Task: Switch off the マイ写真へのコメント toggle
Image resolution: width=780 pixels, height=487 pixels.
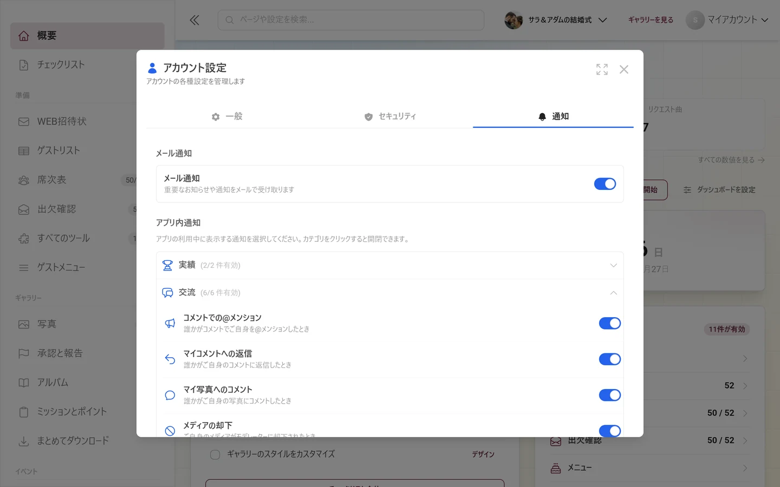Action: (610, 395)
